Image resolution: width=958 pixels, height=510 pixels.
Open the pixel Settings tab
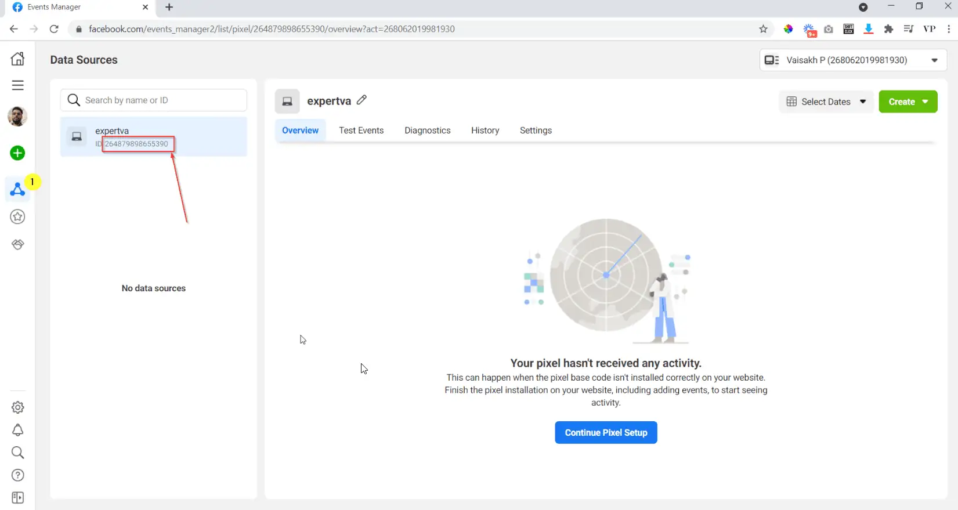536,131
